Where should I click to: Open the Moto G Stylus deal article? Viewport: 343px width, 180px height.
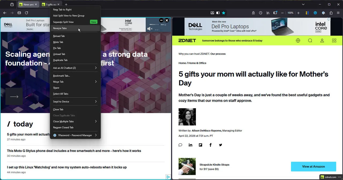(74, 151)
